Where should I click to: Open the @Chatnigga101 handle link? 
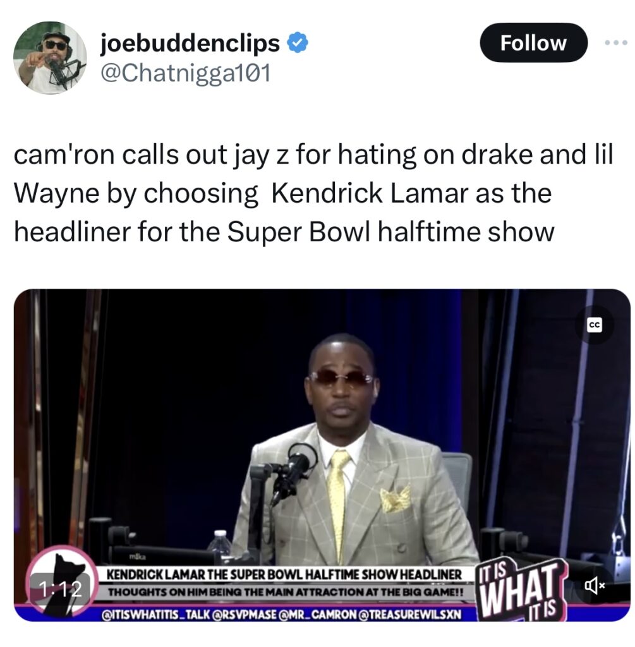pyautogui.click(x=185, y=74)
